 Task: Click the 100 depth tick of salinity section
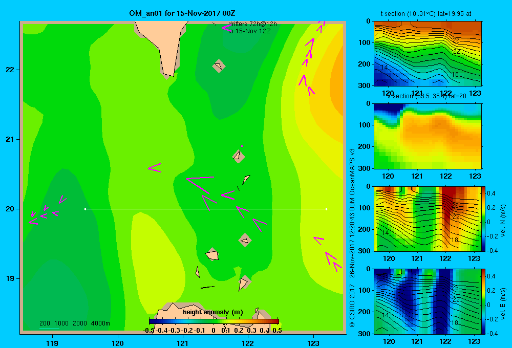point(364,125)
